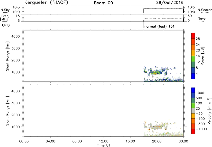Click the red swatch in Power colorbar
Screen dimensions: 212x147
click(x=193, y=36)
